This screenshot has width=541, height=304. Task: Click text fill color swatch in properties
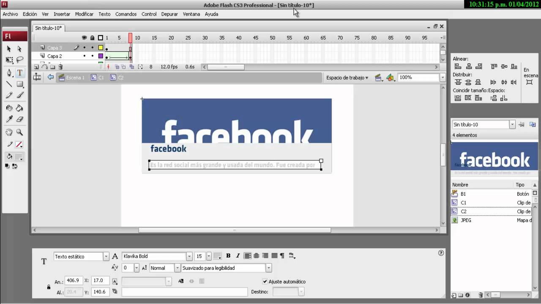[x=217, y=256]
